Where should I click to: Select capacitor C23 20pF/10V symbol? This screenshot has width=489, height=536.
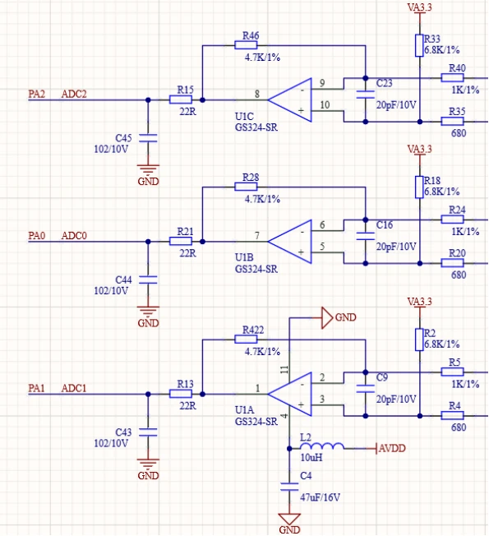[365, 95]
